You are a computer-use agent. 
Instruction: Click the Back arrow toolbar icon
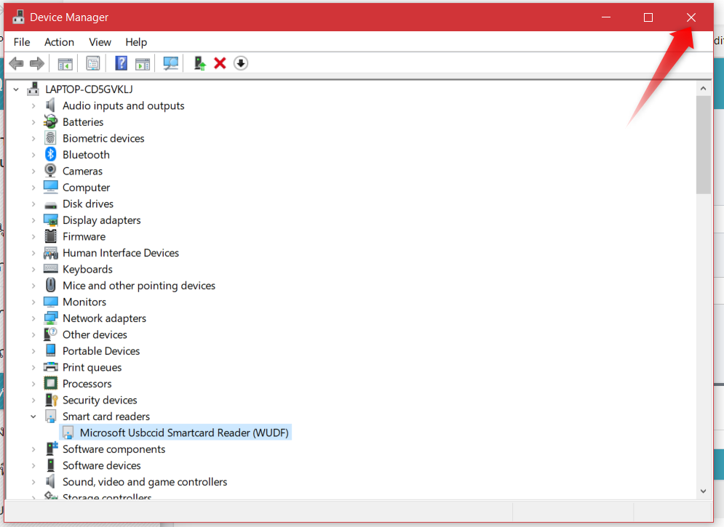[x=16, y=63]
